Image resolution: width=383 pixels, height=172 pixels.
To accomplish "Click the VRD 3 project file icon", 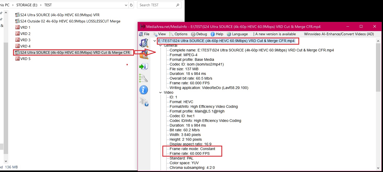I will (x=17, y=40).
